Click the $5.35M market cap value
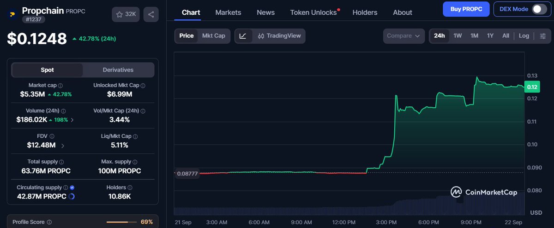The image size is (554, 228). coord(32,94)
